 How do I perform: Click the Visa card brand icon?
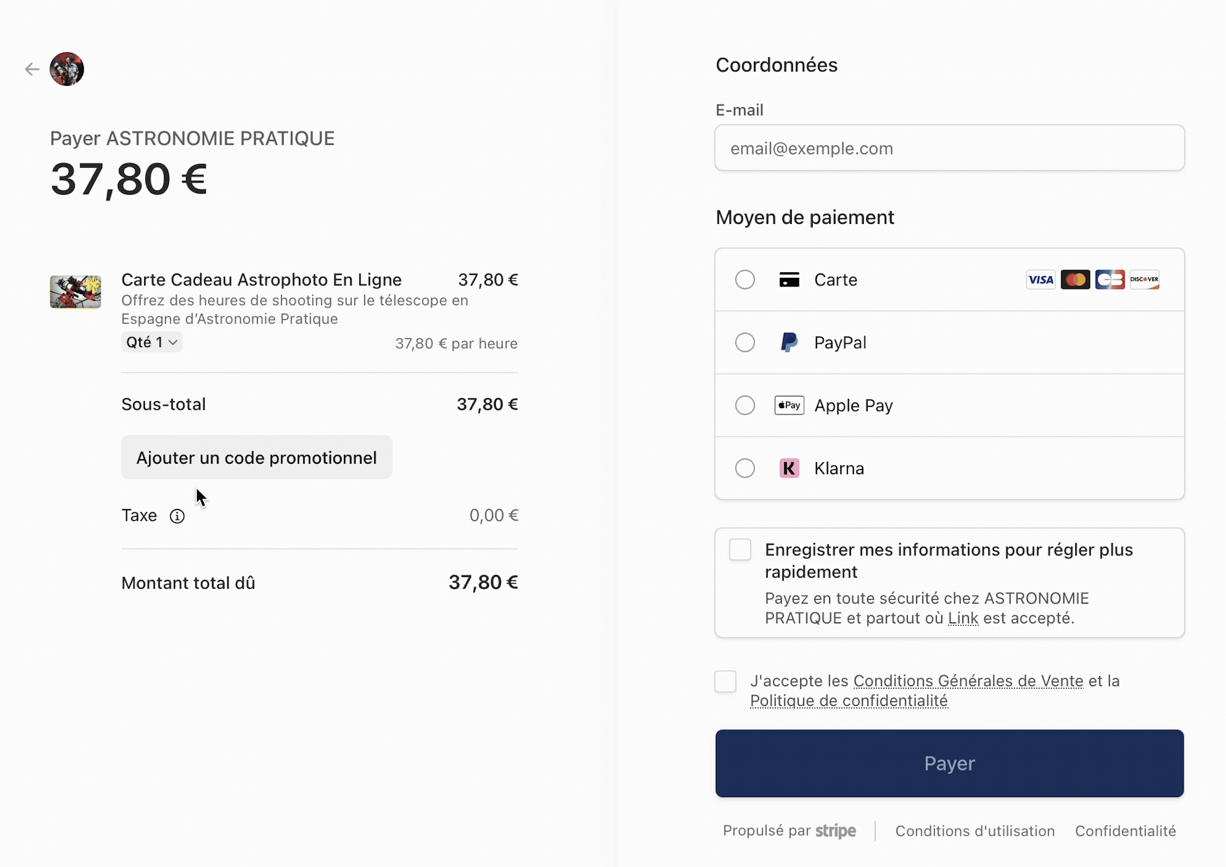(x=1041, y=279)
